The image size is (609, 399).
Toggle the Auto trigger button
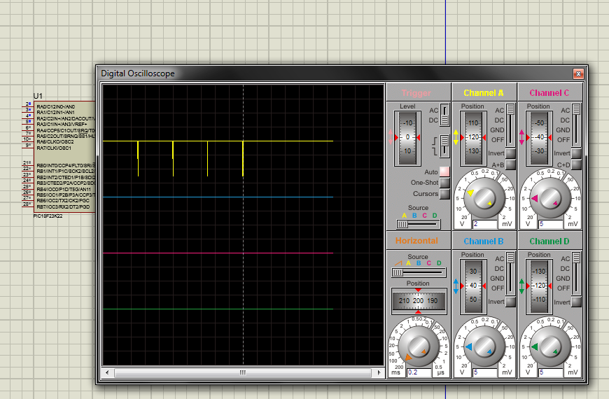tap(444, 171)
